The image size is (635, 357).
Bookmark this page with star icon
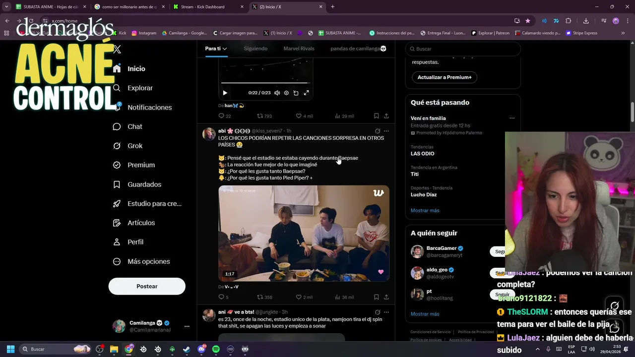coord(528,21)
